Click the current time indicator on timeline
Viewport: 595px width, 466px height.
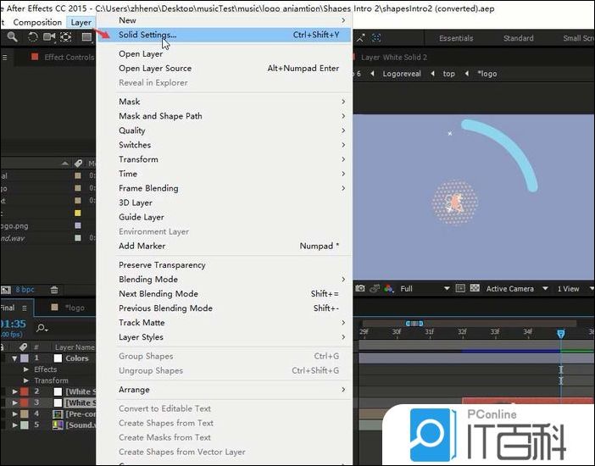click(560, 334)
